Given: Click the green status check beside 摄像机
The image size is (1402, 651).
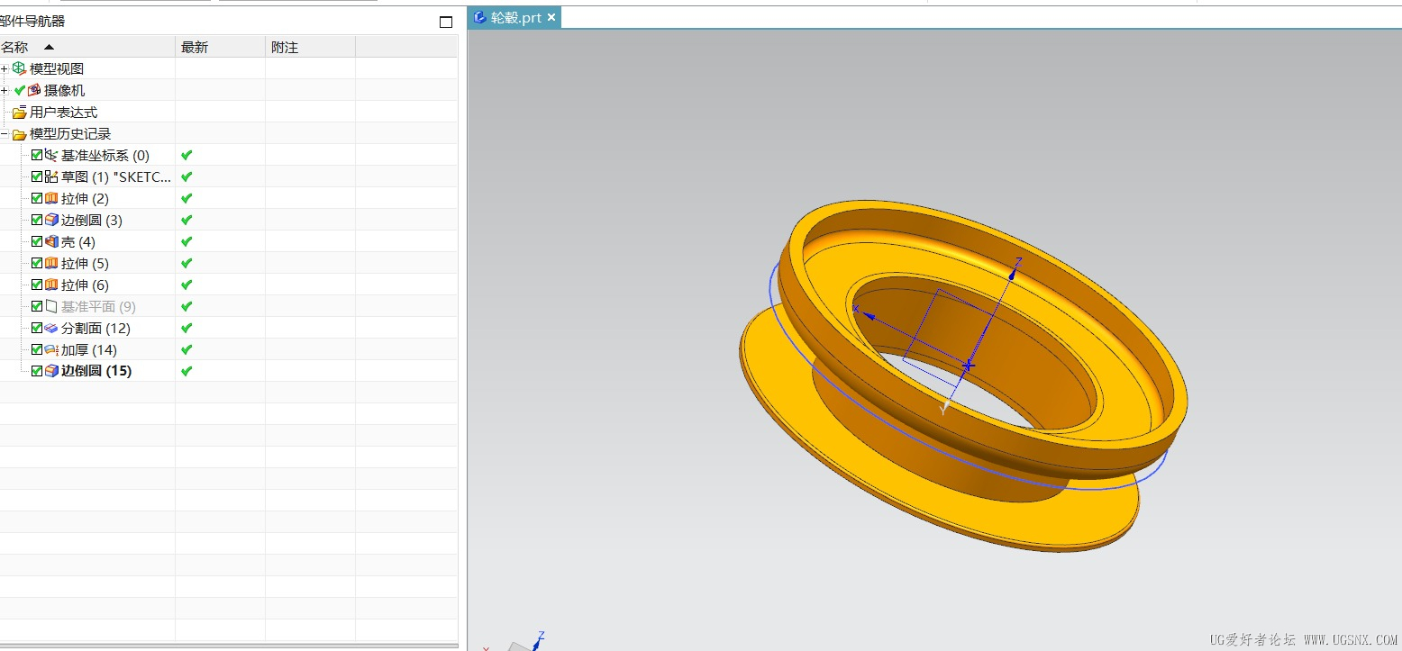Looking at the screenshot, I should click(20, 90).
